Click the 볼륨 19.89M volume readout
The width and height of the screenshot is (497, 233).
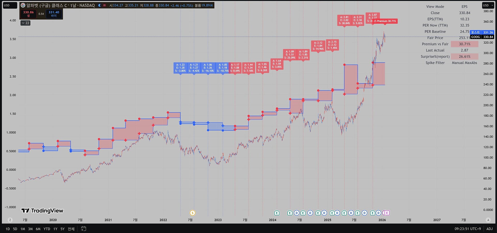pos(204,5)
